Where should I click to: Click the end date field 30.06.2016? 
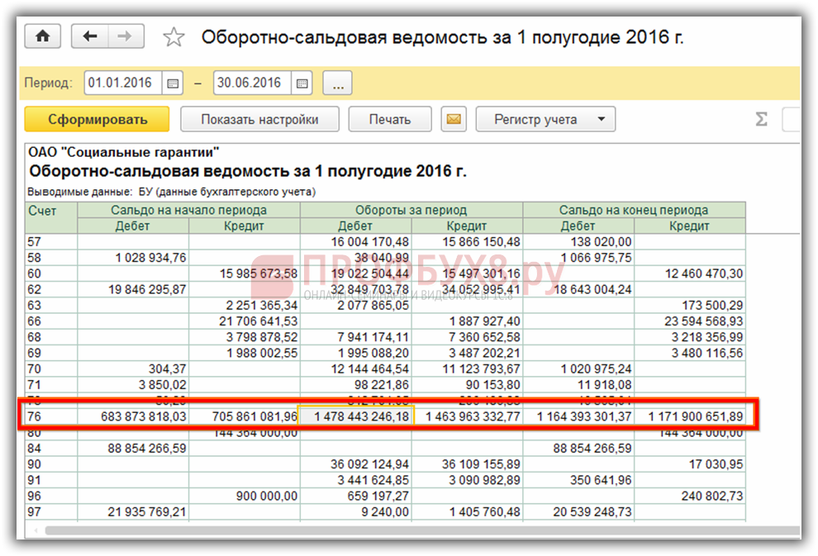[x=252, y=83]
